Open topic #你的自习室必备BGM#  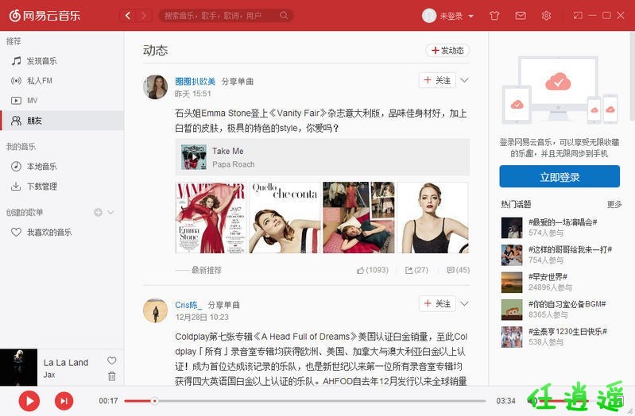pyautogui.click(x=567, y=304)
